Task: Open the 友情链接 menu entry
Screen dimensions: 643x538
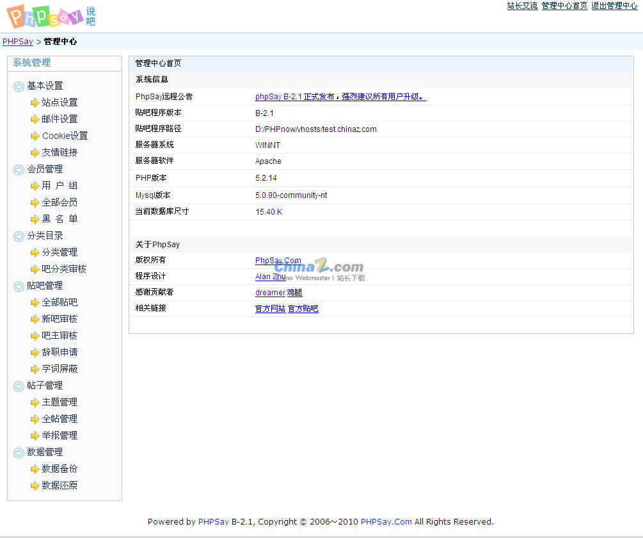Action: click(60, 152)
